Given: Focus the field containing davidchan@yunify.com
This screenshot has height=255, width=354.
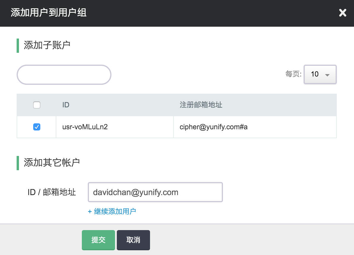Looking at the screenshot, I should click(x=155, y=192).
